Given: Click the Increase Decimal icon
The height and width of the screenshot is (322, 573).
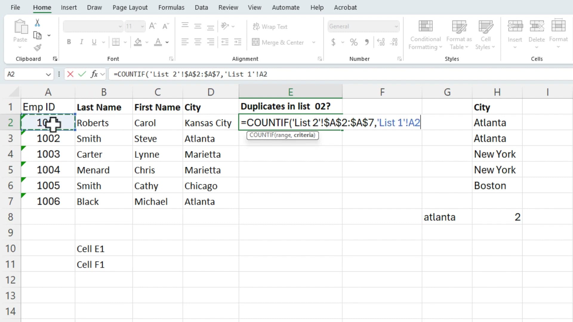Looking at the screenshot, I should 381,42.
